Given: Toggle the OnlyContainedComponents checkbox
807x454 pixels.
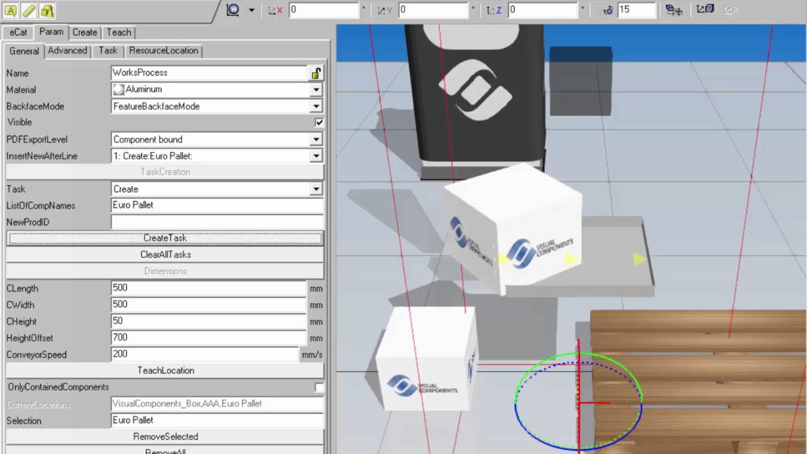Looking at the screenshot, I should 319,387.
